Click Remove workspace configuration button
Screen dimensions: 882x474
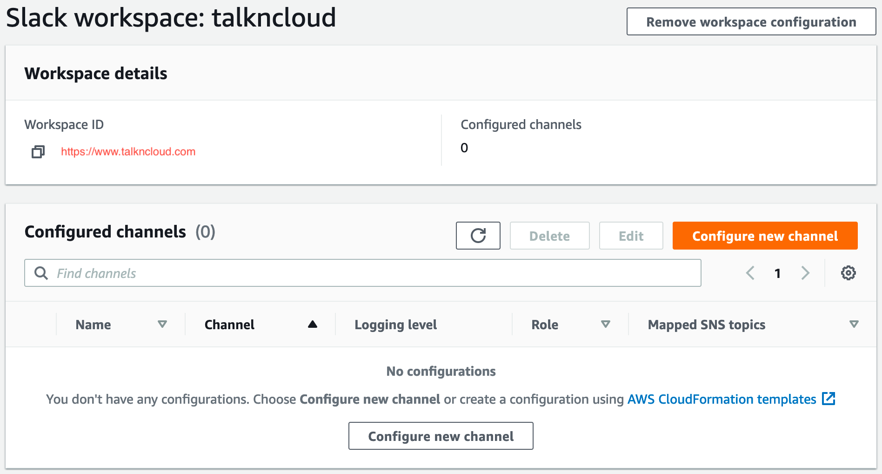pos(751,21)
